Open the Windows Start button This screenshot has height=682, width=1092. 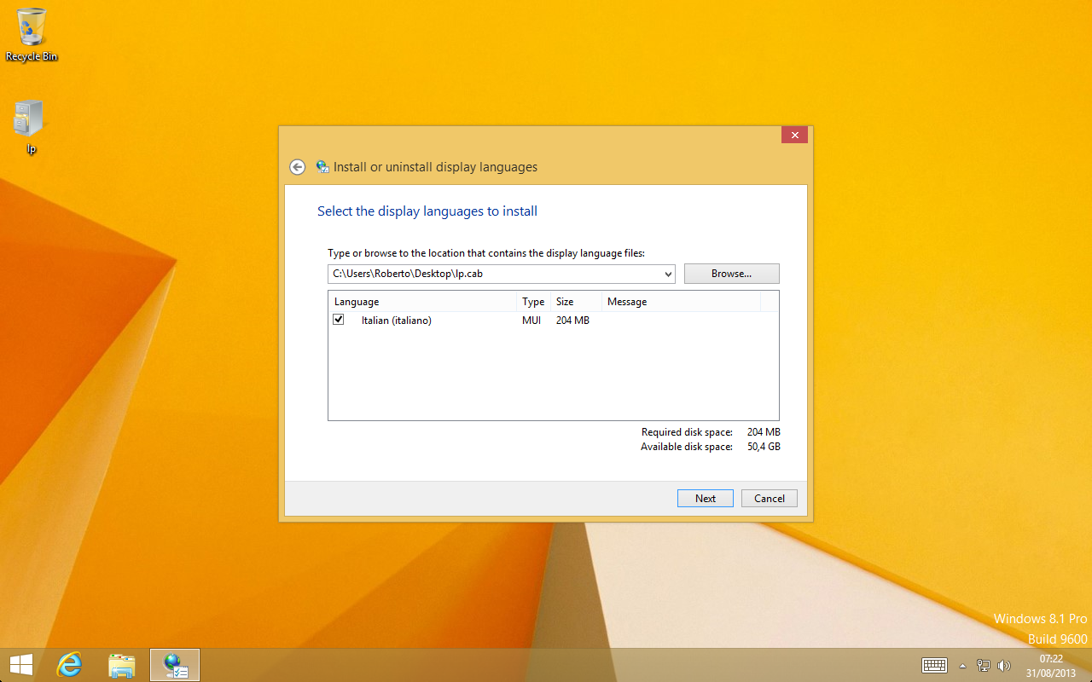click(x=21, y=665)
